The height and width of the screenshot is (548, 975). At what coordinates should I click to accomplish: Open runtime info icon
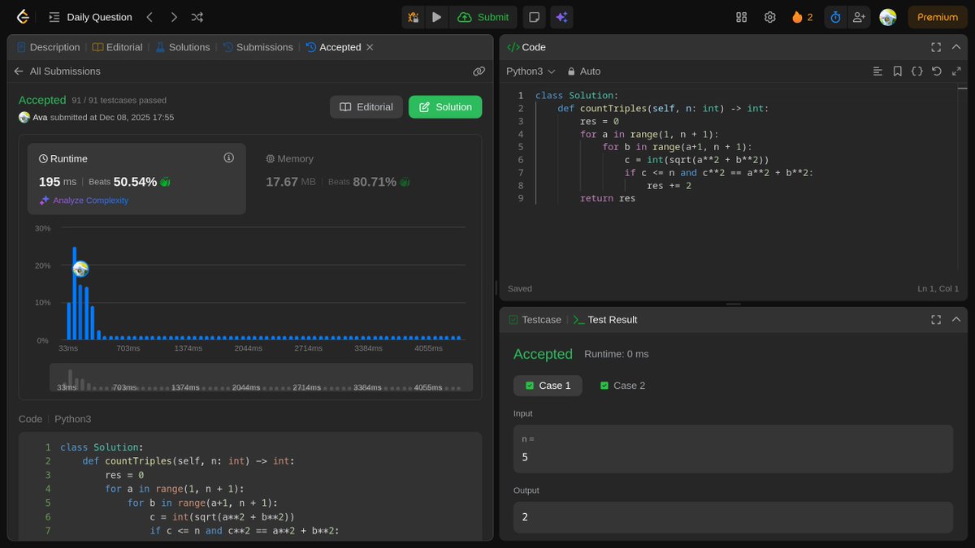(228, 157)
